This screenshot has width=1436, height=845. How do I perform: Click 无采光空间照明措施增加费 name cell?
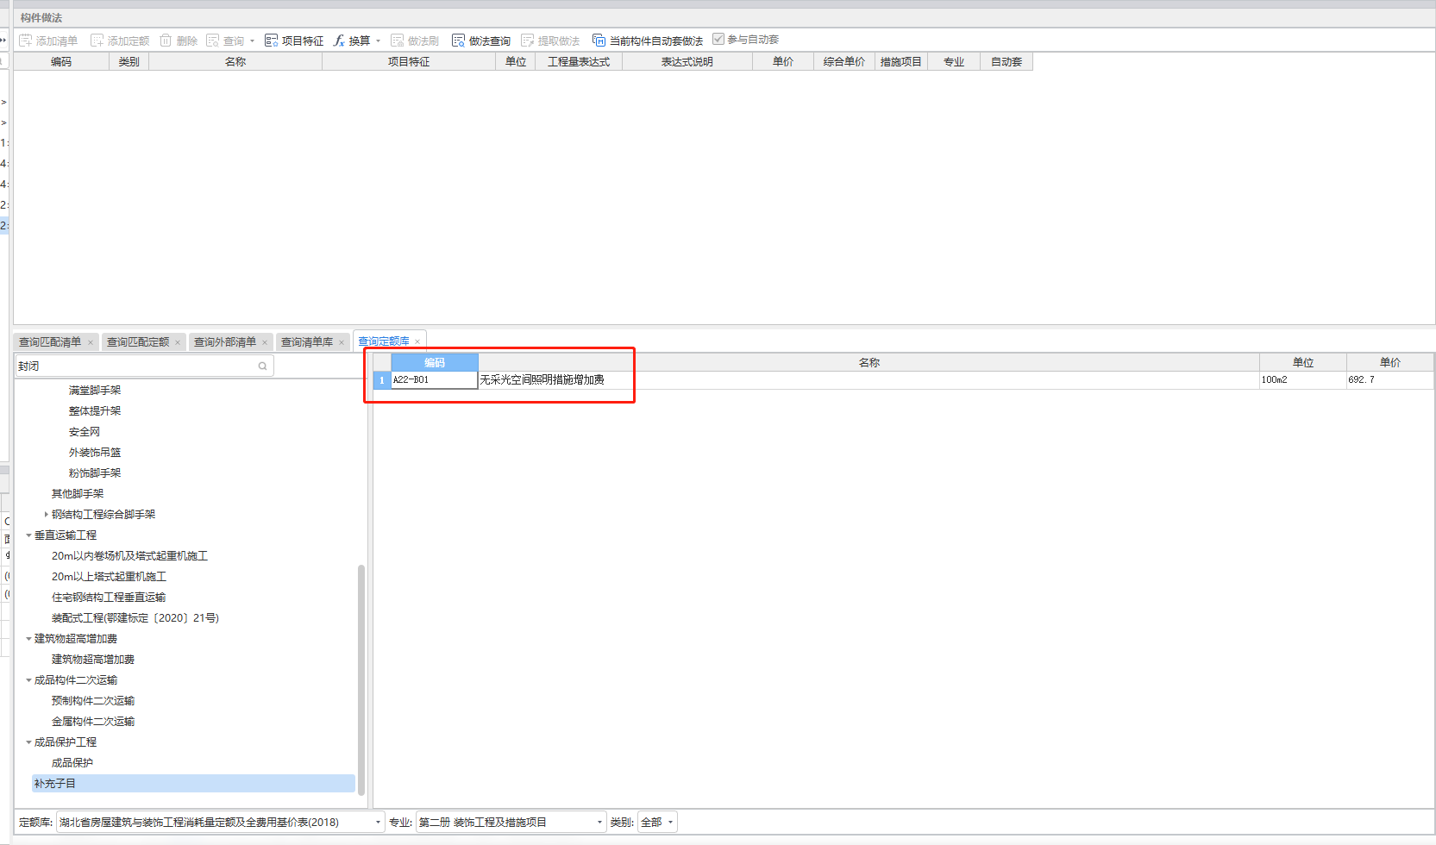868,380
